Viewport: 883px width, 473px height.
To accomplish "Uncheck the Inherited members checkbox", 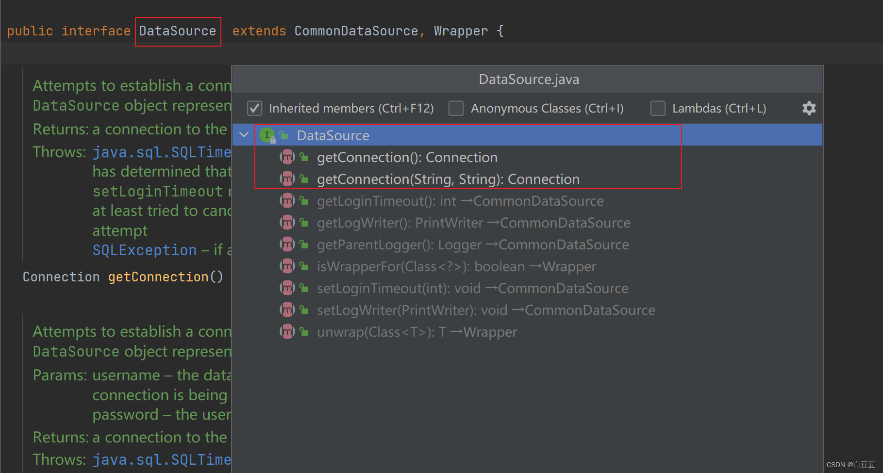I will pyautogui.click(x=254, y=108).
